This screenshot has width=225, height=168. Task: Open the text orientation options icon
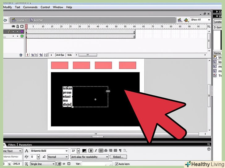coord(125,150)
